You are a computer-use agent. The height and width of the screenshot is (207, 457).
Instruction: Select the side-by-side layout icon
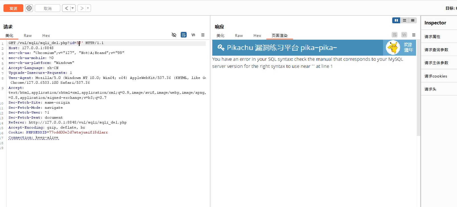coord(396,20)
